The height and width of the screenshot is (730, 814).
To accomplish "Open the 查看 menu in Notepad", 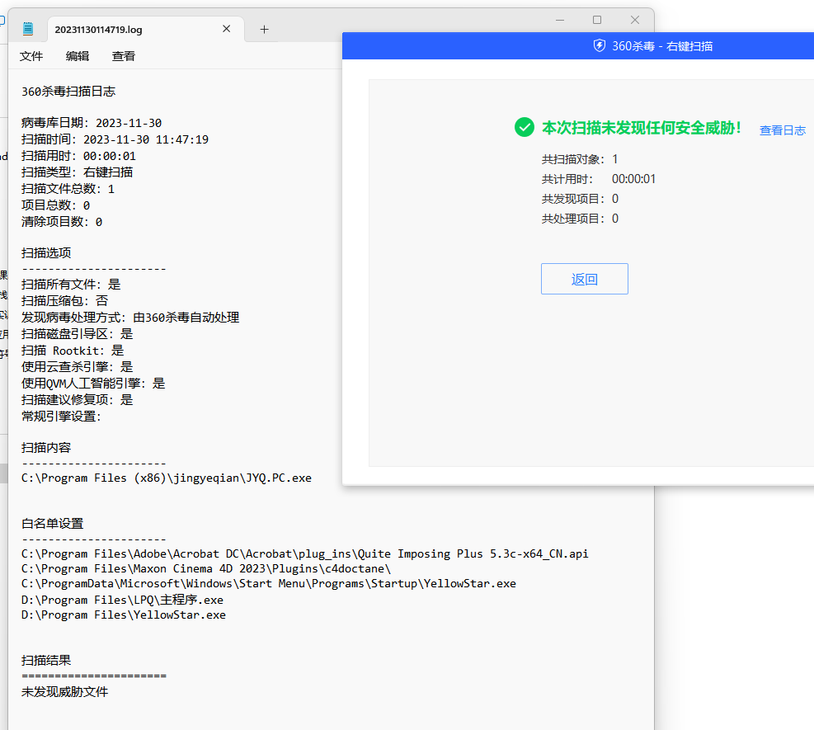I will (x=124, y=56).
